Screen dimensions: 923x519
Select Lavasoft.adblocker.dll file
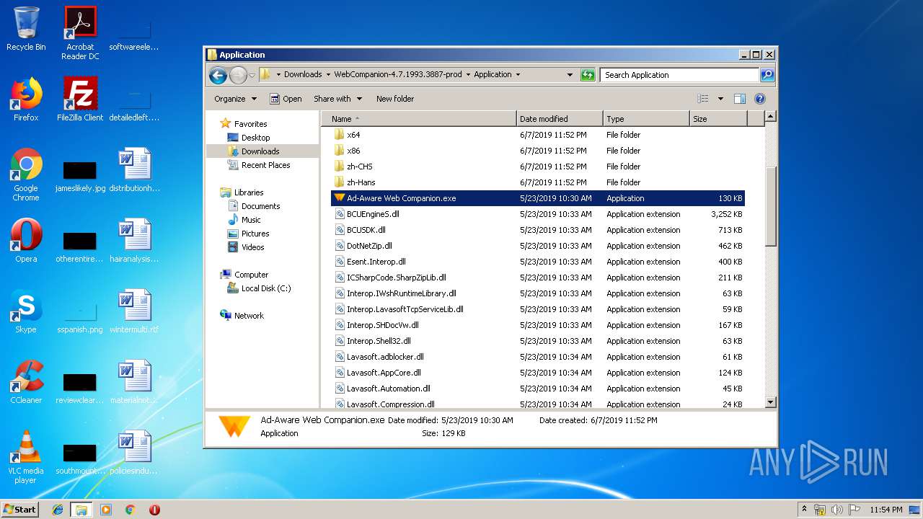click(x=537, y=357)
